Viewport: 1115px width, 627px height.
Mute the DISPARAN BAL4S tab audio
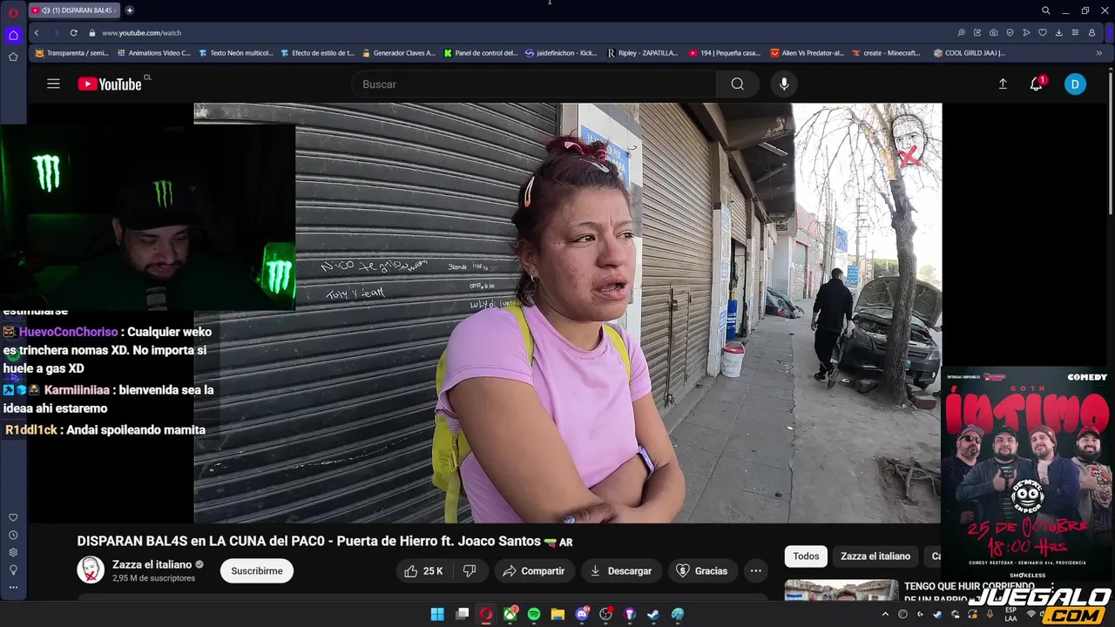pos(45,10)
